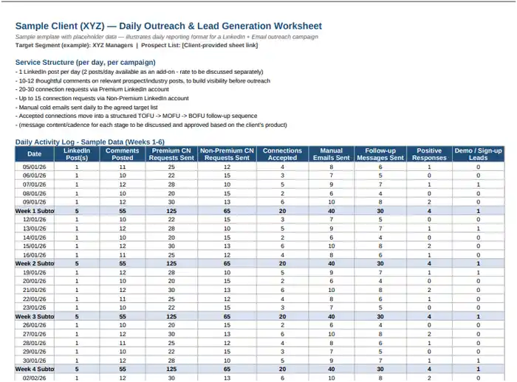Image resolution: width=517 pixels, height=382 pixels.
Task: Click Week 1 subtotal Premium CN value '125'
Action: click(x=171, y=211)
